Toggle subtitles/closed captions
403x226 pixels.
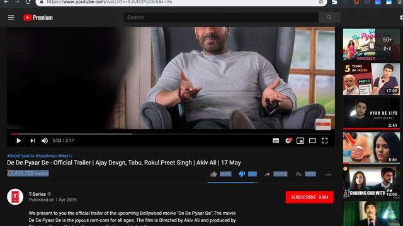point(276,141)
